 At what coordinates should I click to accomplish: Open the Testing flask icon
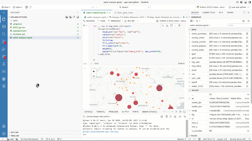(4, 64)
